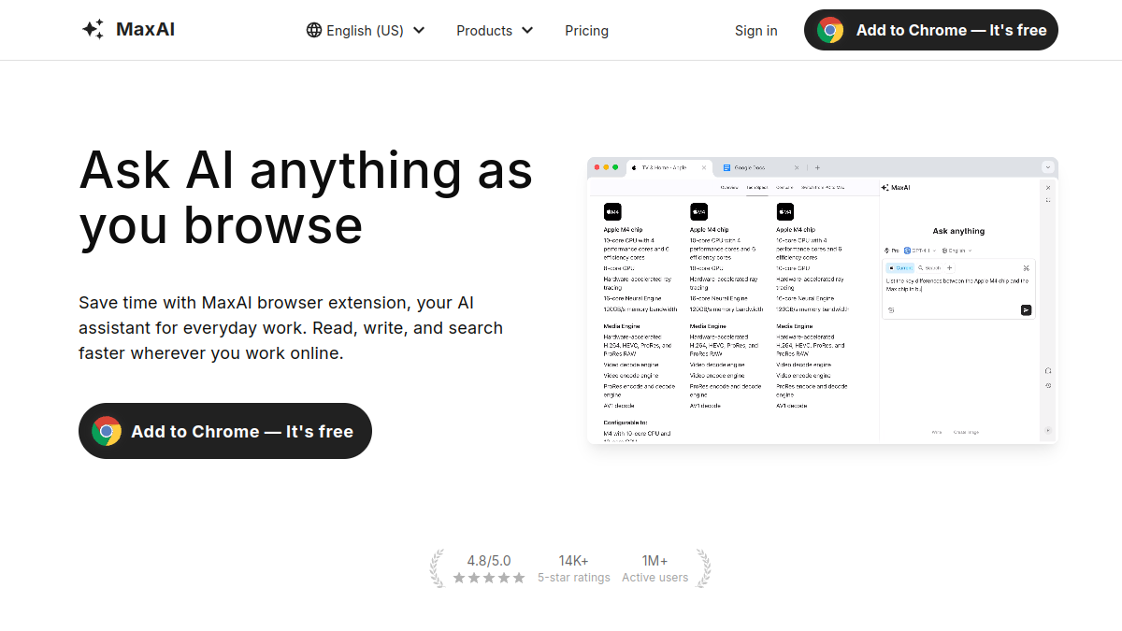Click the "Save time with MaxAI browser extension" paragraph
The height and width of the screenshot is (631, 1122).
pyautogui.click(x=291, y=328)
